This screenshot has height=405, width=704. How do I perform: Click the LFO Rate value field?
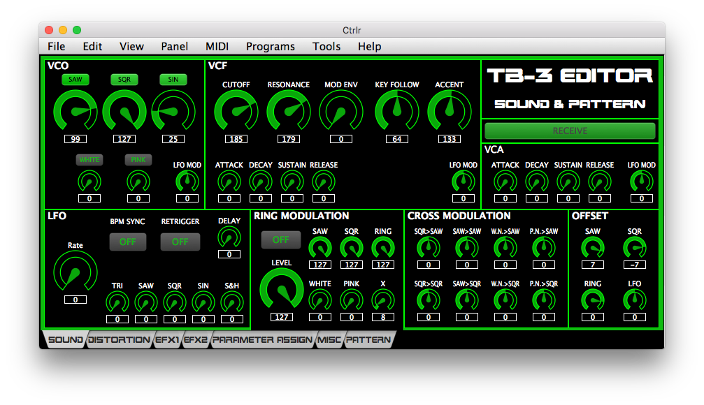[x=76, y=300]
